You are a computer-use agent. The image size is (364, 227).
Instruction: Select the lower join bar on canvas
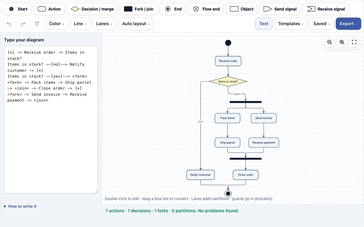coord(246,159)
